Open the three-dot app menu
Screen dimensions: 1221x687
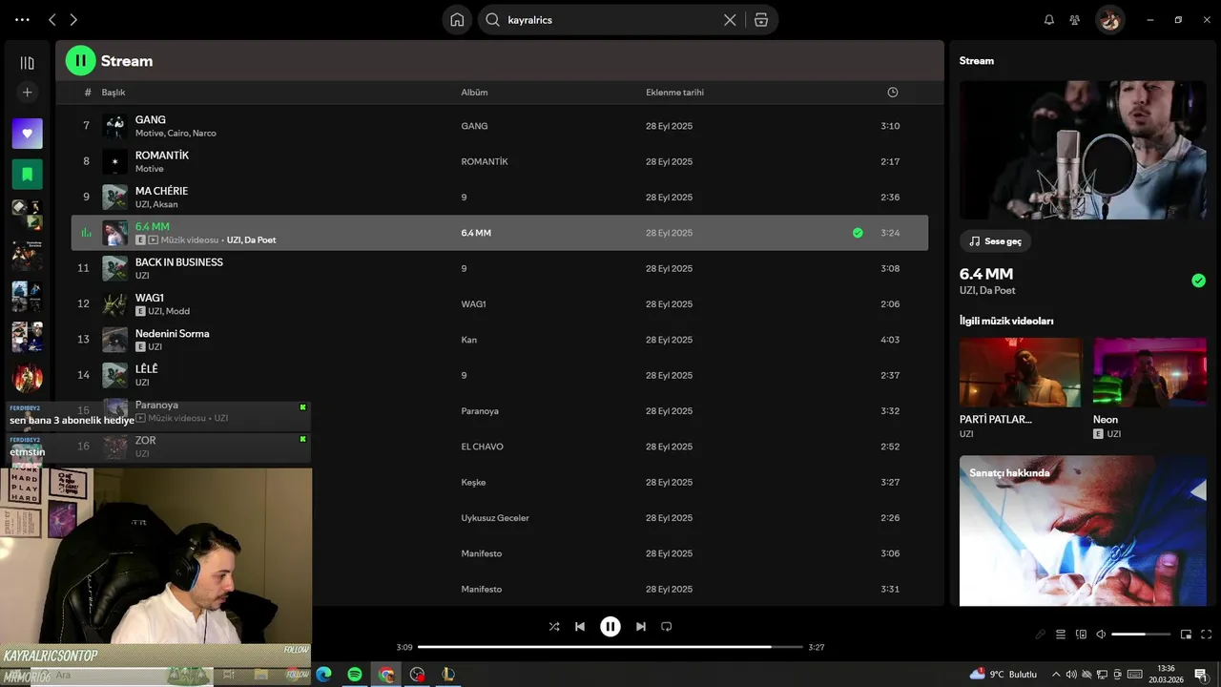(22, 20)
